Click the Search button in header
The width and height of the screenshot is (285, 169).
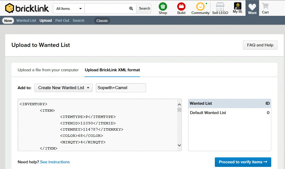(144, 9)
